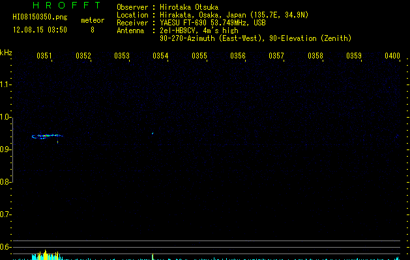Click the small meteor echo dot near 0354
The width and height of the screenshot is (410, 260).
pyautogui.click(x=153, y=133)
